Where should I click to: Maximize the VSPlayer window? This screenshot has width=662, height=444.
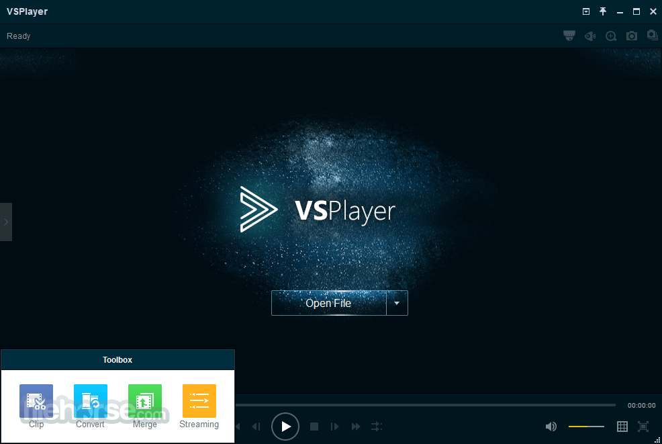(636, 11)
